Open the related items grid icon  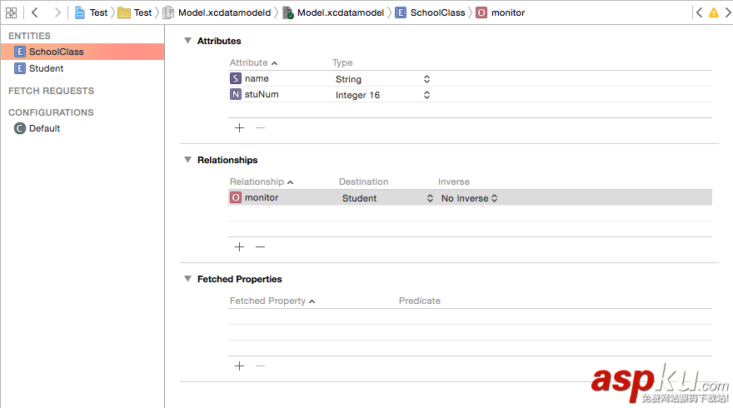[x=12, y=12]
